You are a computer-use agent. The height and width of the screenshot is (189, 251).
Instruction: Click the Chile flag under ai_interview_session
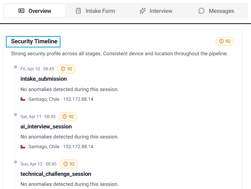point(23,147)
